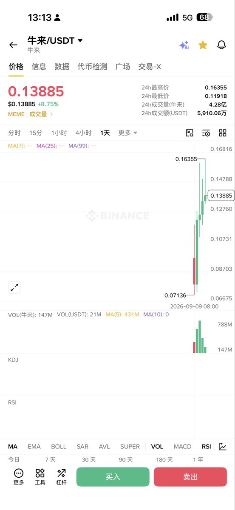Open the AI sparkle assistant icon
The width and height of the screenshot is (235, 510).
click(184, 45)
